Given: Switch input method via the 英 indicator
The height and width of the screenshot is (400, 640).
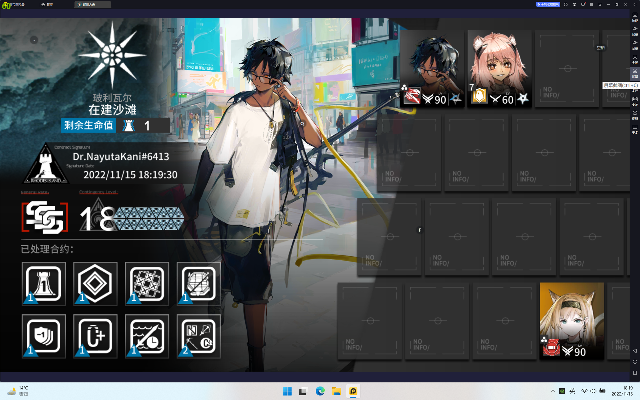Looking at the screenshot, I should click(572, 391).
